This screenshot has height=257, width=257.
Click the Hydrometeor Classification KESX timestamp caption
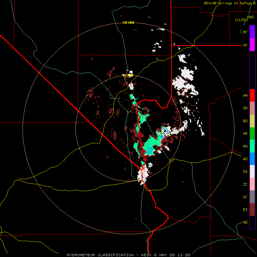click(x=128, y=255)
